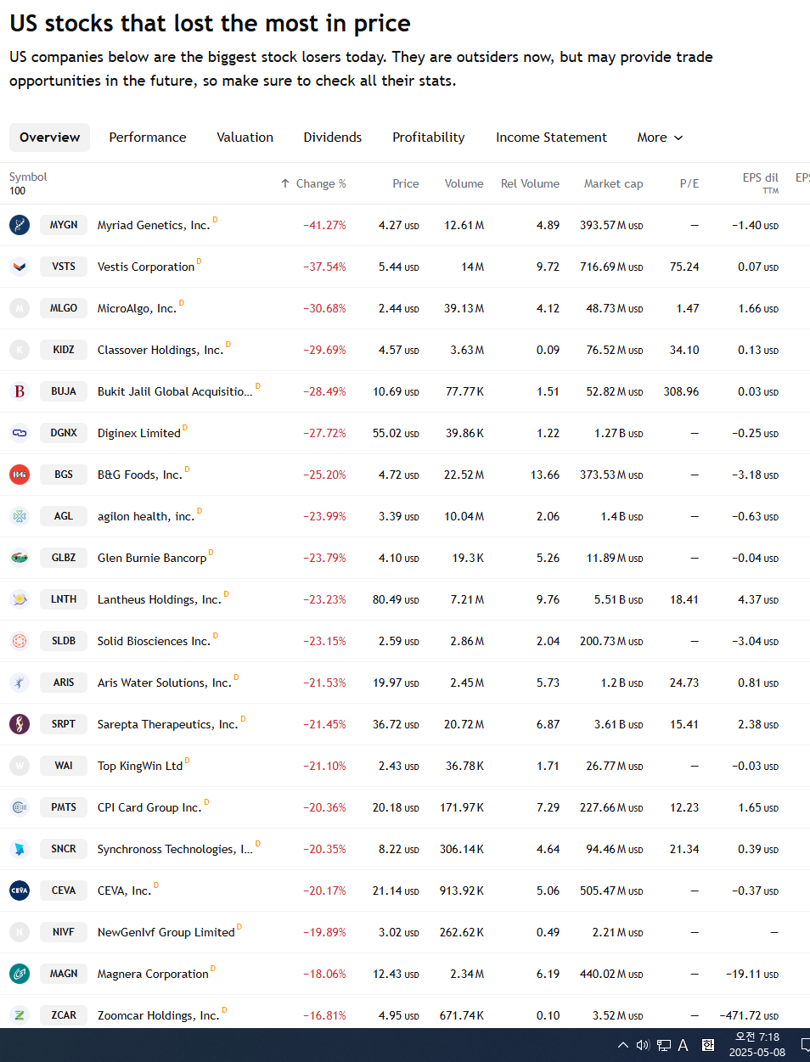This screenshot has height=1062, width=810.
Task: Select the Overview tab
Action: [x=50, y=138]
